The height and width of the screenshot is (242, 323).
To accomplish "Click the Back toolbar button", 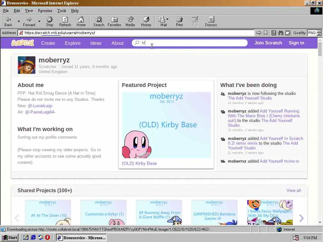I will (x=8, y=22).
